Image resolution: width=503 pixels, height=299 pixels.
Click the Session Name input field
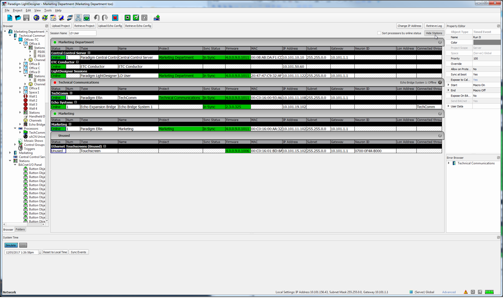tap(82, 33)
